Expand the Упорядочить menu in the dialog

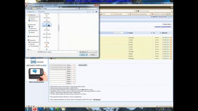point(31,12)
